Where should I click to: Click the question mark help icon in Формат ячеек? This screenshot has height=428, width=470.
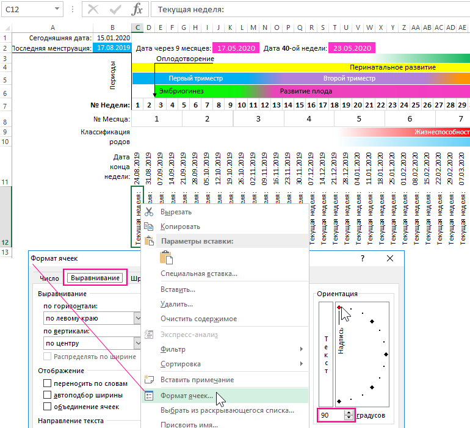(362, 259)
